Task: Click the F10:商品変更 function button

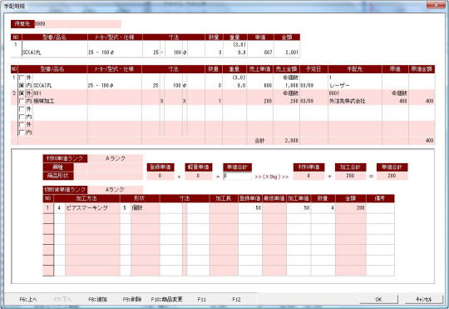Action: pyautogui.click(x=166, y=299)
